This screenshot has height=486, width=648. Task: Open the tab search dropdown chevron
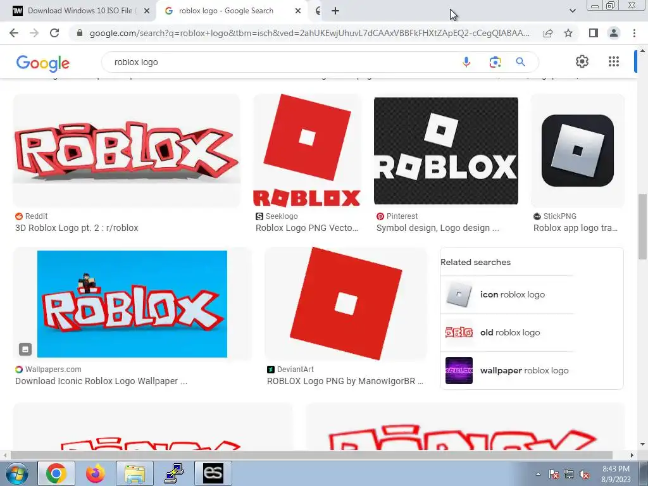tap(572, 11)
